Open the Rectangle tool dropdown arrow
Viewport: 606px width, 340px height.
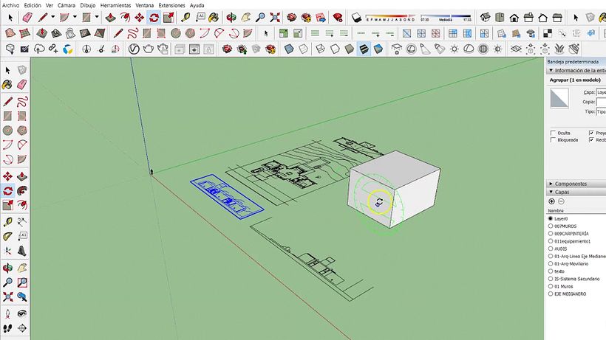pyautogui.click(x=97, y=18)
